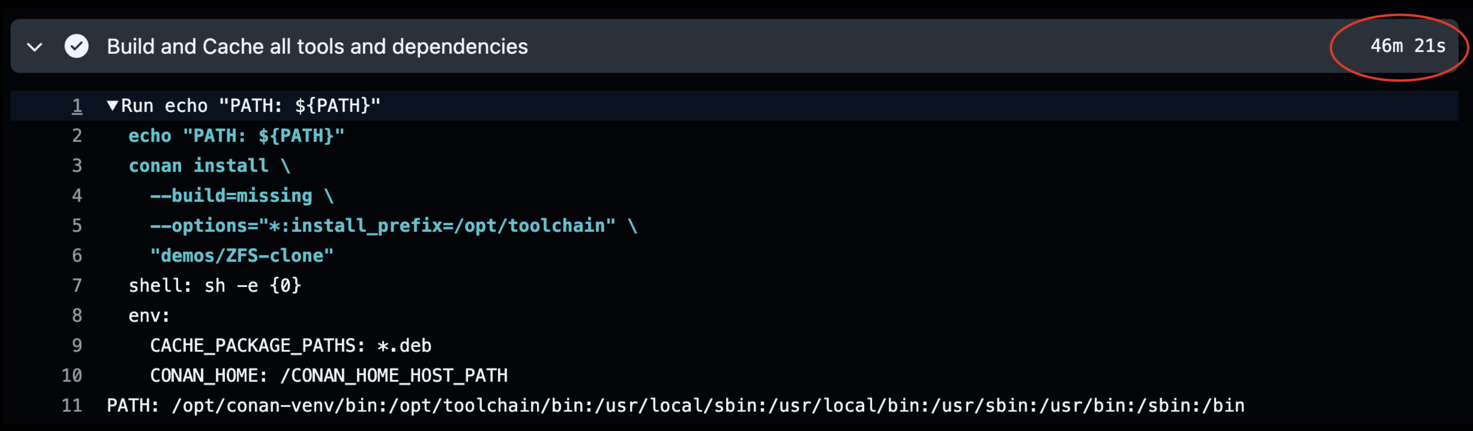Click the 'conan install \' command text
The image size is (1473, 431).
(x=209, y=166)
